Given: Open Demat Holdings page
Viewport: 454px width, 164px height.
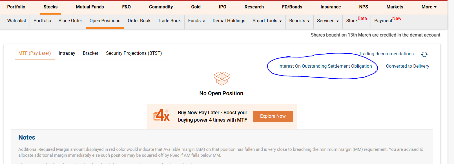Looking at the screenshot, I should [x=229, y=21].
